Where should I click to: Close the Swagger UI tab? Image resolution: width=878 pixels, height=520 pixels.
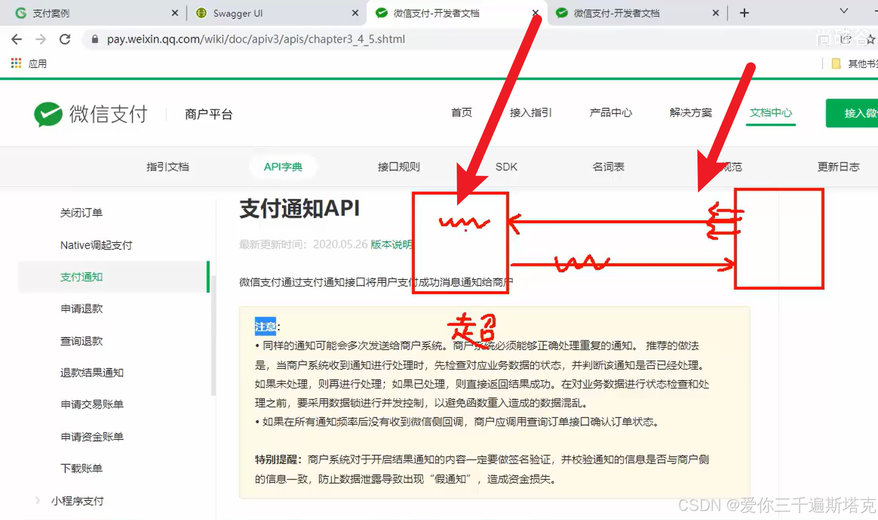(x=355, y=13)
